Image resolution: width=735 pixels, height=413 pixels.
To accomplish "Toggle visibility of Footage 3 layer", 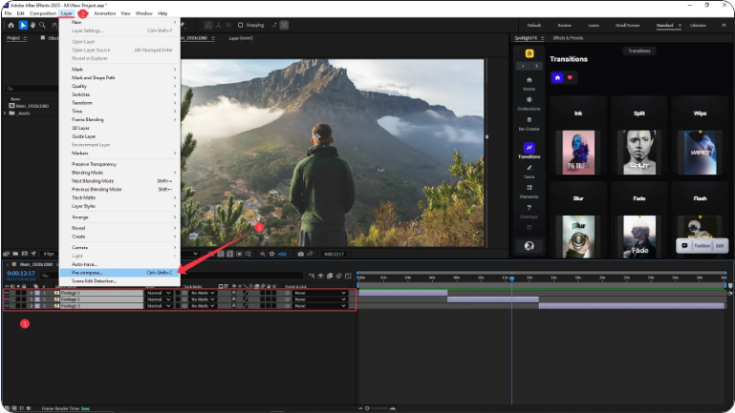I will 7,305.
